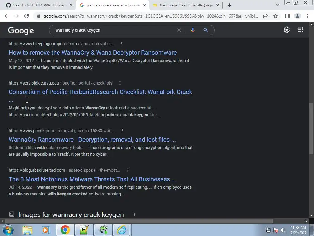Open the more-options dots beside bleepingcomputer.com result
Screen dimensions: 314x236
point(121,44)
